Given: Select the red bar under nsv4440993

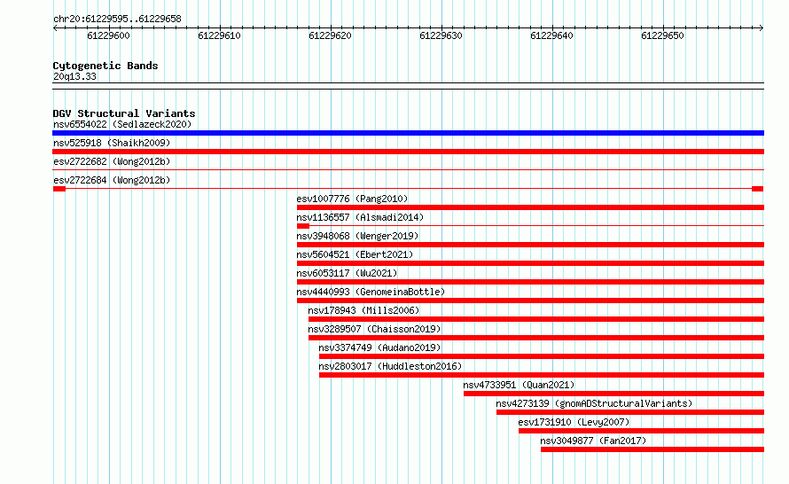Looking at the screenshot, I should click(530, 301).
